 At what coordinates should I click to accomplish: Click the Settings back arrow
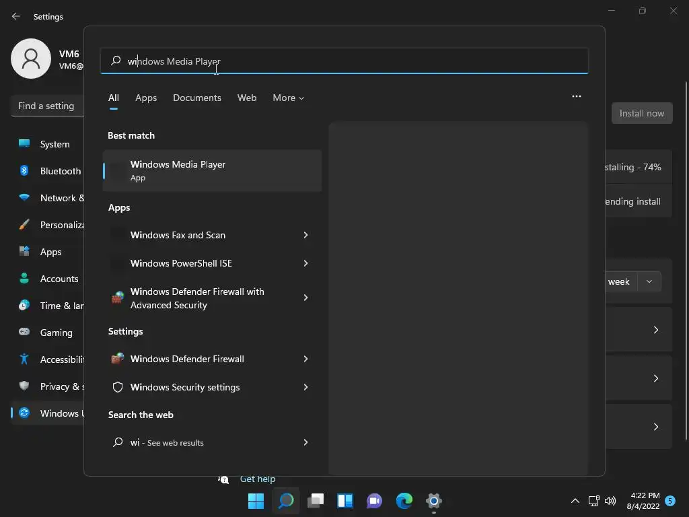[x=16, y=16]
